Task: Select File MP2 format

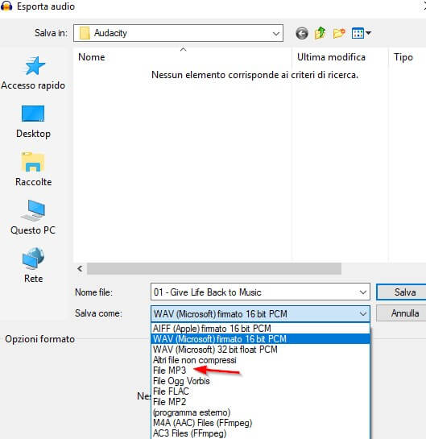Action: point(260,402)
